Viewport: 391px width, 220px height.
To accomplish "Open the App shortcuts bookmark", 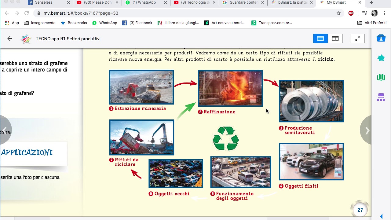I will (x=12, y=23).
